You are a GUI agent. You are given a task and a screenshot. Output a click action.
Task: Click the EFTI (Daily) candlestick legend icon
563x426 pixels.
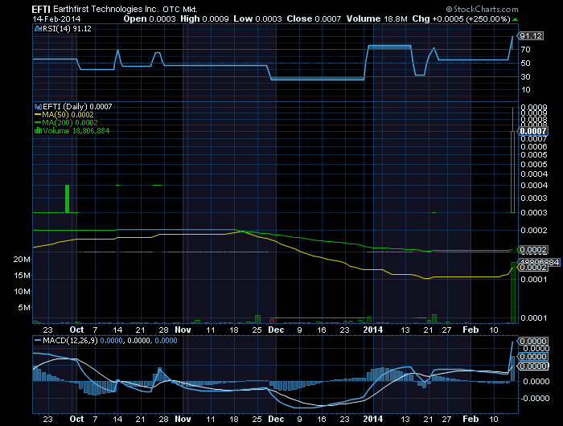point(36,106)
